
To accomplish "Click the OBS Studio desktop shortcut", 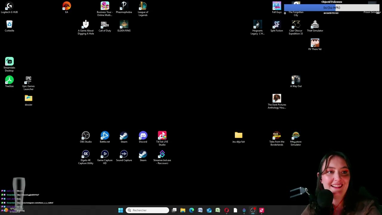I will [86, 137].
